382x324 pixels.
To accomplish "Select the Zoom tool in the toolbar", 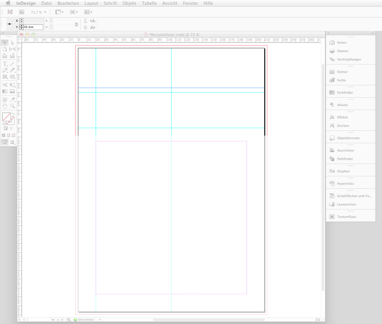I will click(12, 106).
